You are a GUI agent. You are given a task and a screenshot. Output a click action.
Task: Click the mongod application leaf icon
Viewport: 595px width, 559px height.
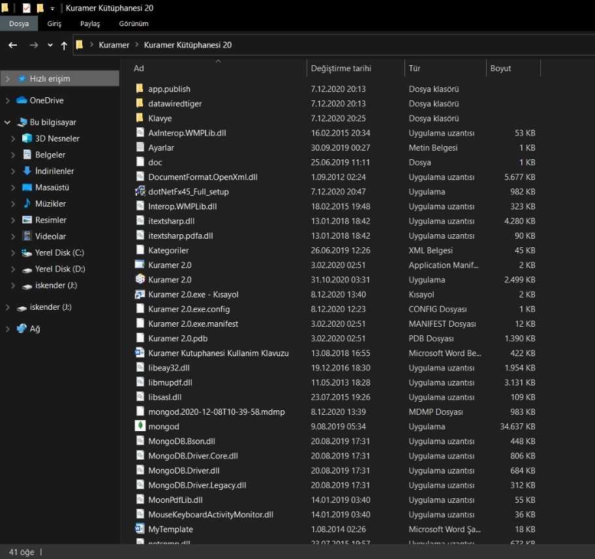pyautogui.click(x=140, y=426)
